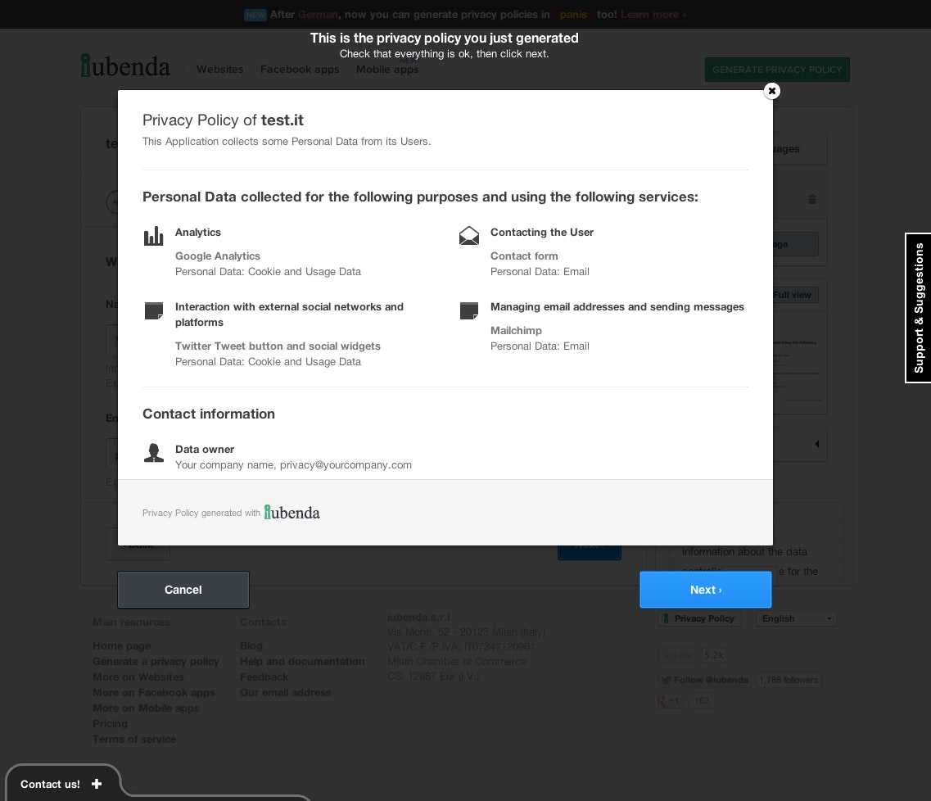Collapse the panel with the left arrow
Viewport: 931px width, 801px height.
coord(817,444)
